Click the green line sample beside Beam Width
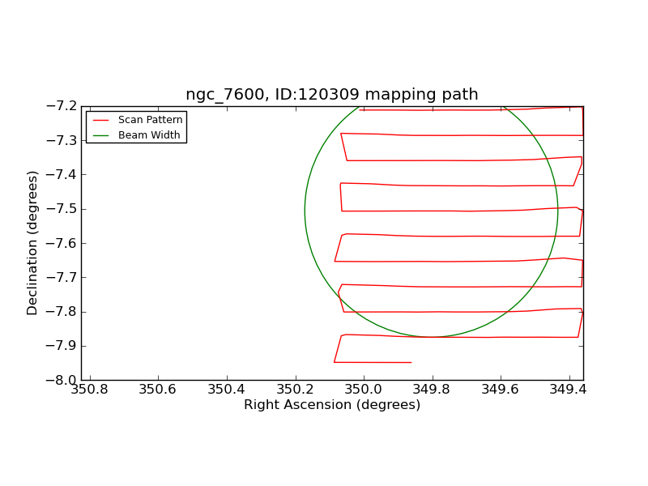 100,135
